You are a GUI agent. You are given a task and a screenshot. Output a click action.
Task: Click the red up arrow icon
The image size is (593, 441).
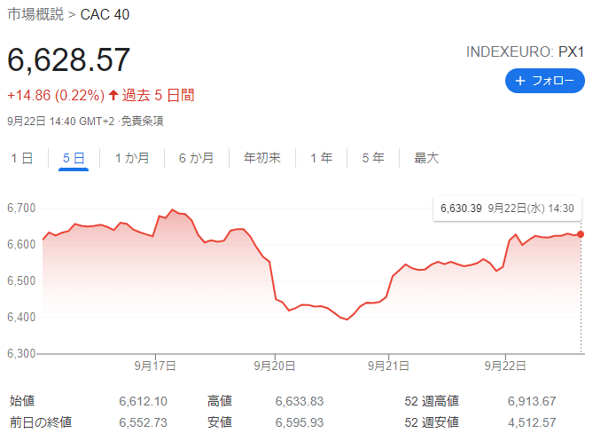coord(113,95)
